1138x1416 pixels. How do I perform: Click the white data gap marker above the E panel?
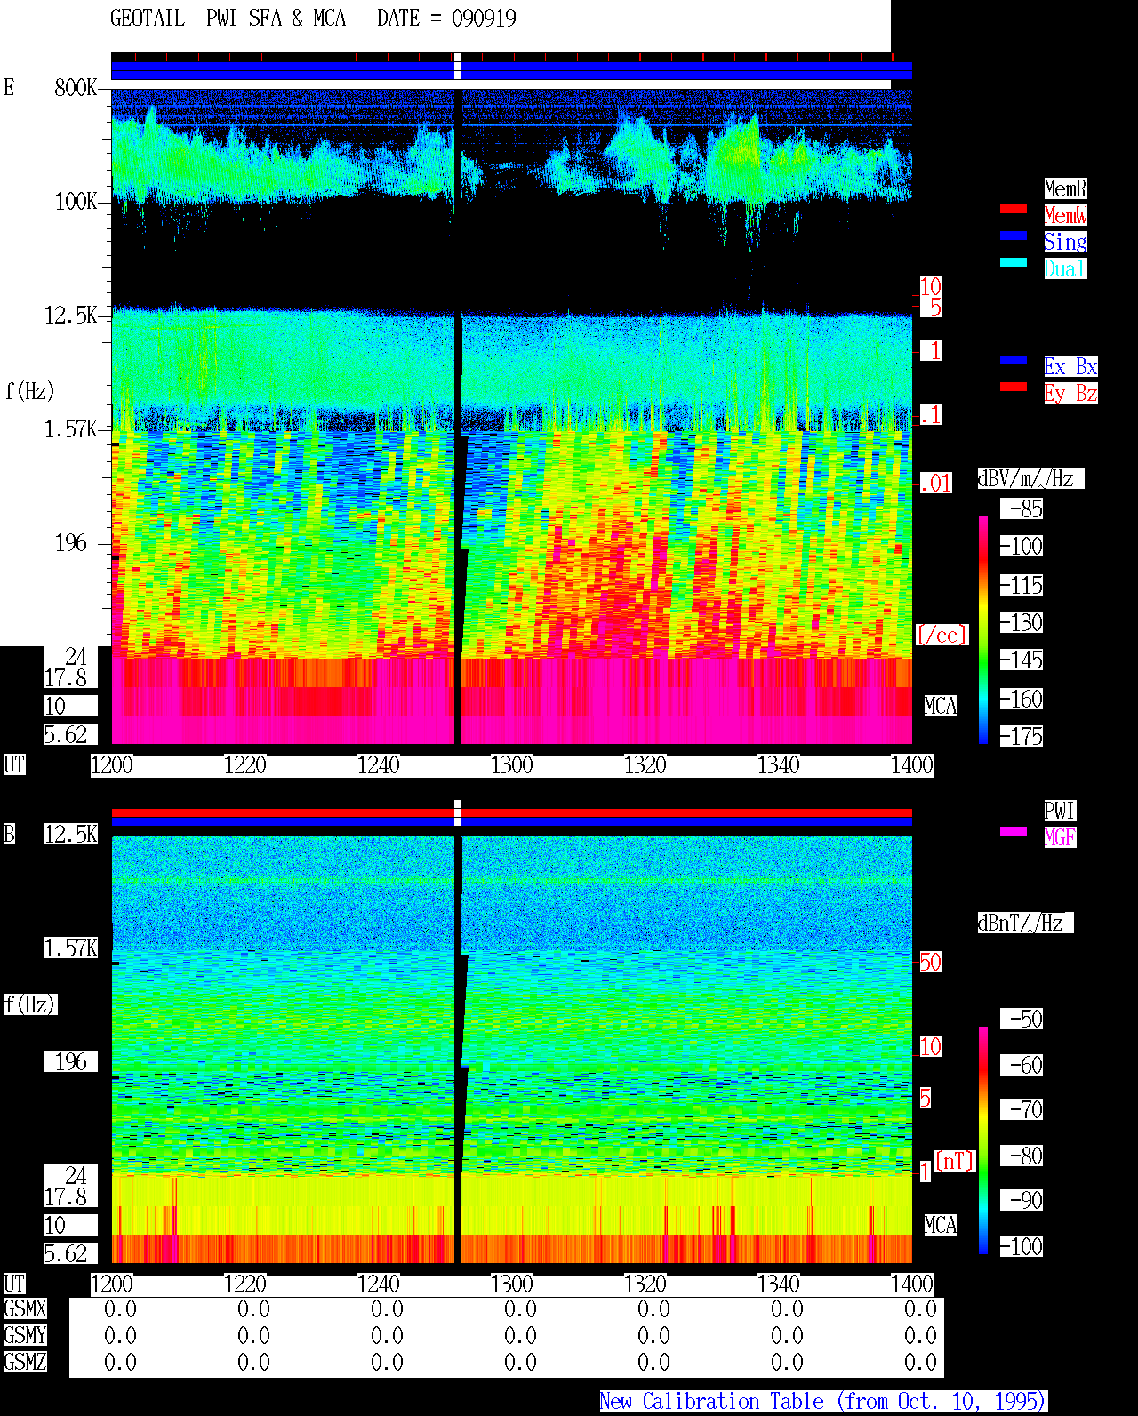(x=457, y=66)
